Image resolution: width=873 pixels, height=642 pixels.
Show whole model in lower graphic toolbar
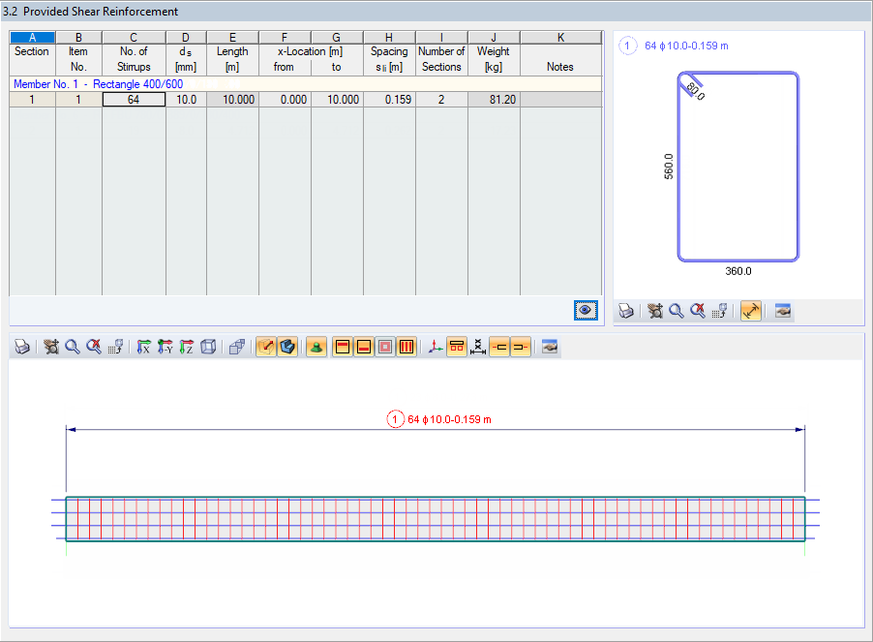(94, 347)
